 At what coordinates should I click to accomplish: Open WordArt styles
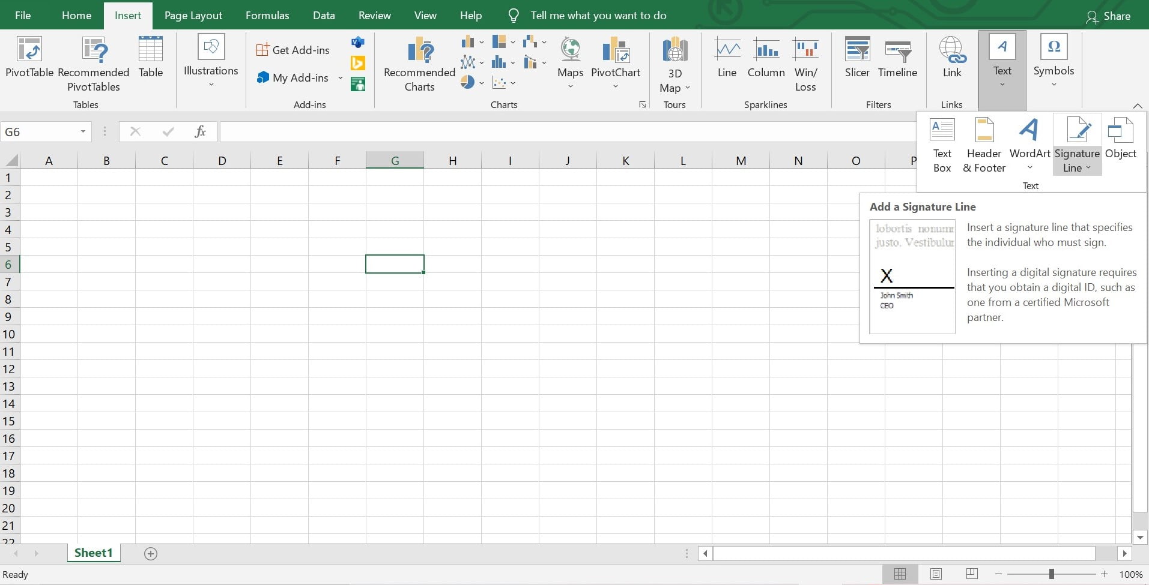(1029, 145)
